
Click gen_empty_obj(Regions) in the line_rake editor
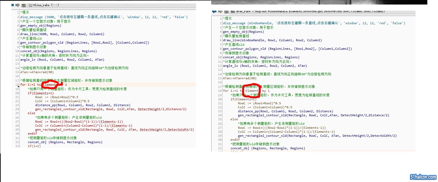41,26
